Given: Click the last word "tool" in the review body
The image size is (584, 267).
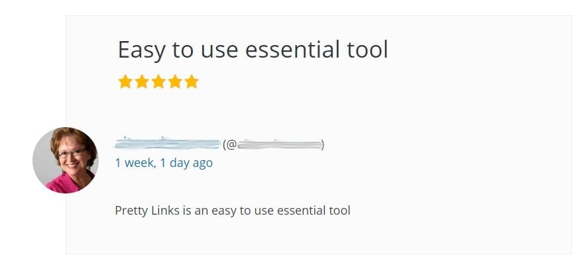Looking at the screenshot, I should tap(340, 211).
